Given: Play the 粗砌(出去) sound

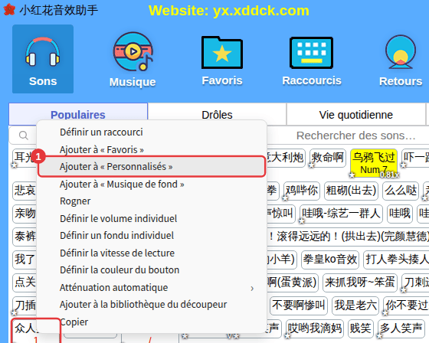Looking at the screenshot, I should (351, 191).
